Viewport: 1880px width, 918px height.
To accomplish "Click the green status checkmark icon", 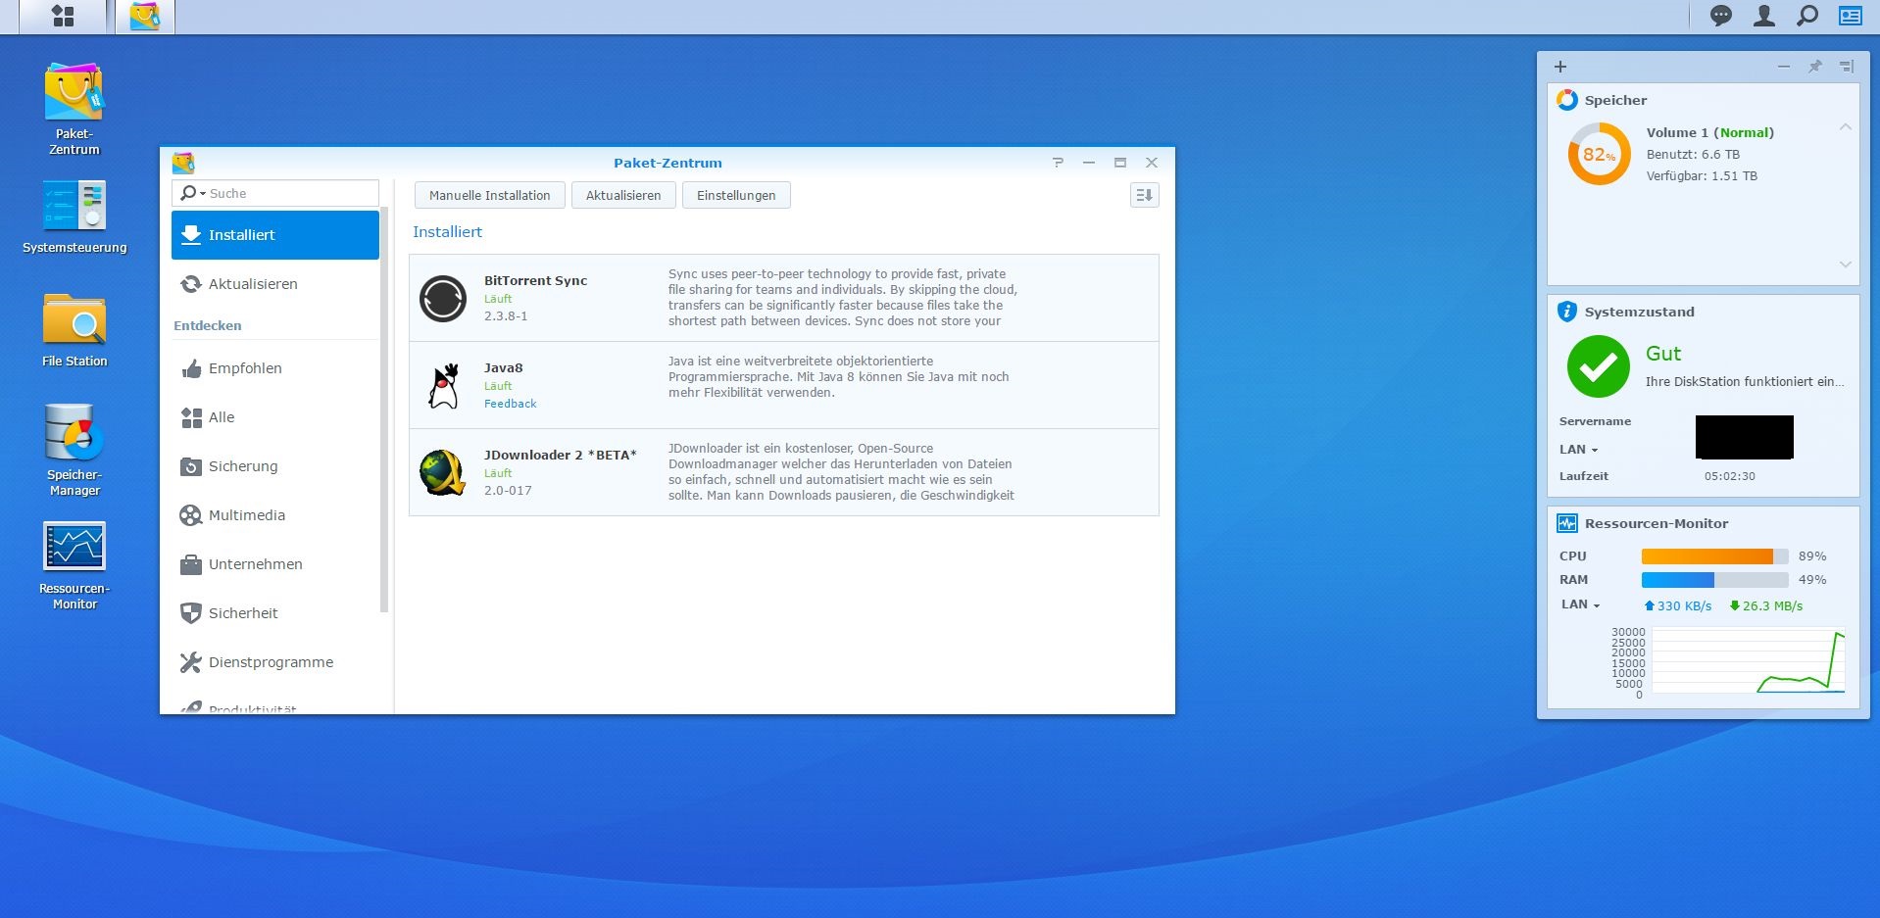I will pyautogui.click(x=1598, y=366).
